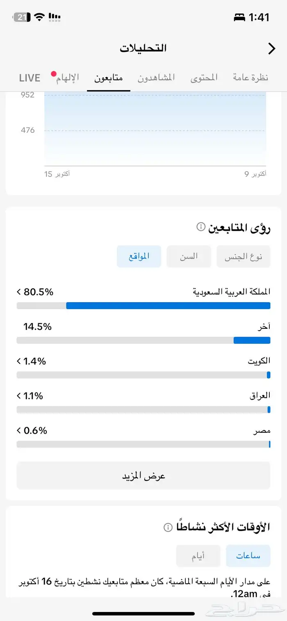This screenshot has width=287, height=621.
Task: Open the نظرة عامة tab
Action: point(250,77)
